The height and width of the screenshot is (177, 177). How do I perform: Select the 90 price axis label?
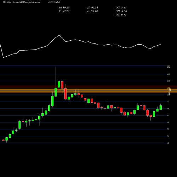tap(169, 109)
